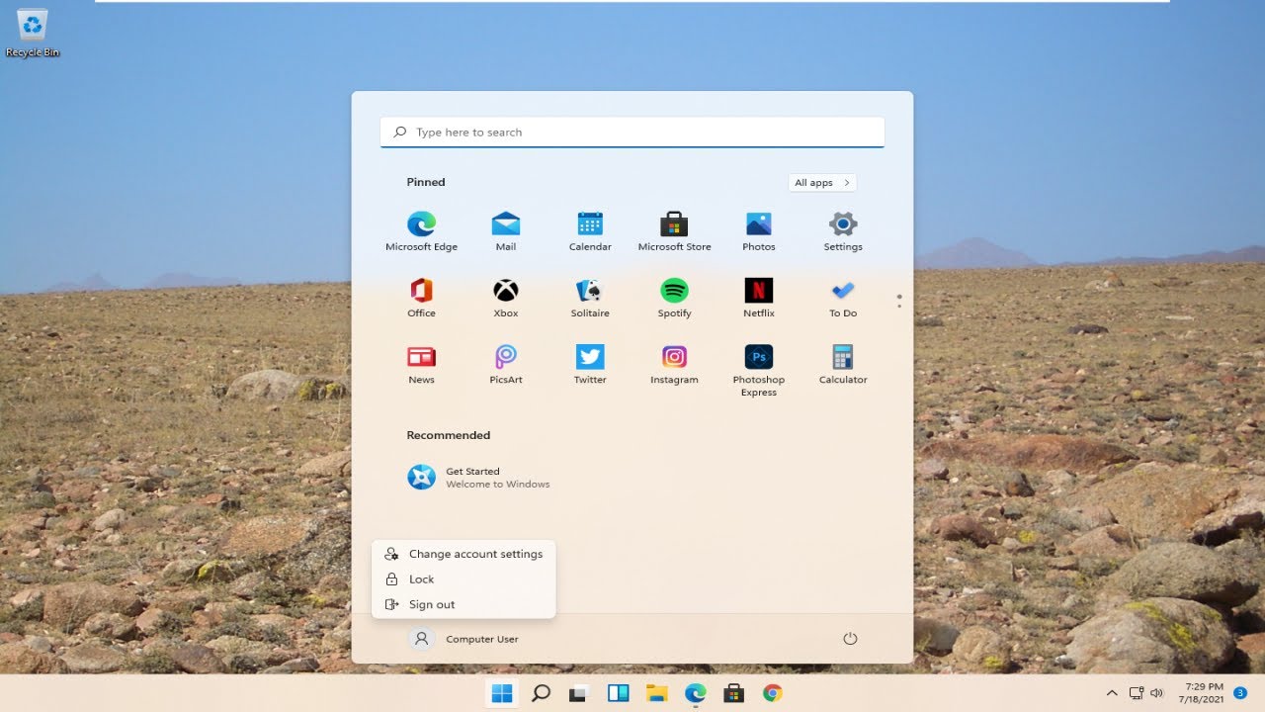Image resolution: width=1265 pixels, height=712 pixels.
Task: Open the Xbox app
Action: pos(506,298)
